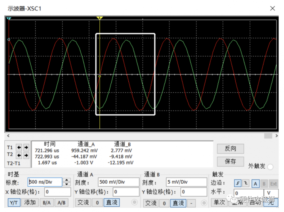Set channel B coupling to 交流

[151, 203]
